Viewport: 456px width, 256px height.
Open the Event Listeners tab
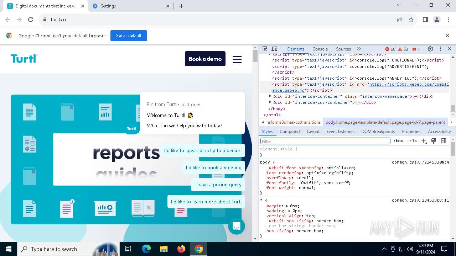[x=341, y=132]
